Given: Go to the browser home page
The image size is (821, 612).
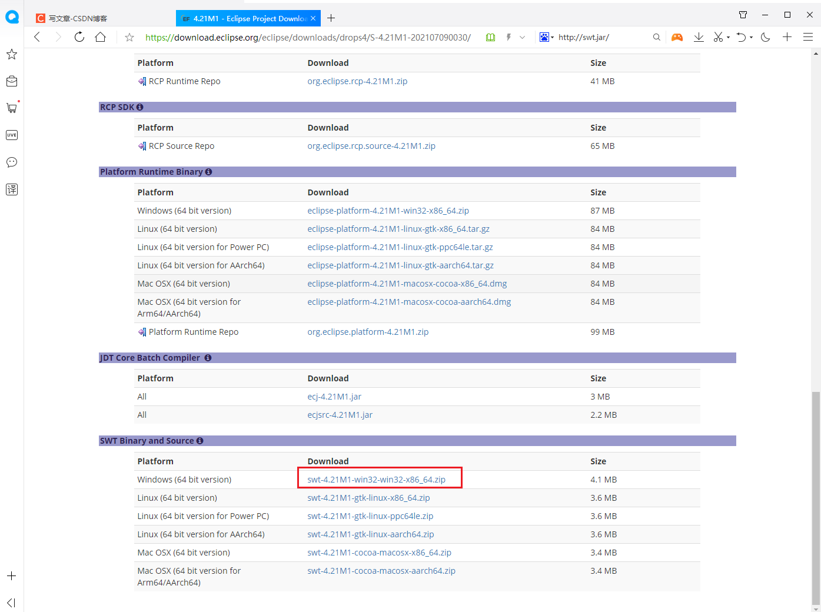Looking at the screenshot, I should (101, 37).
